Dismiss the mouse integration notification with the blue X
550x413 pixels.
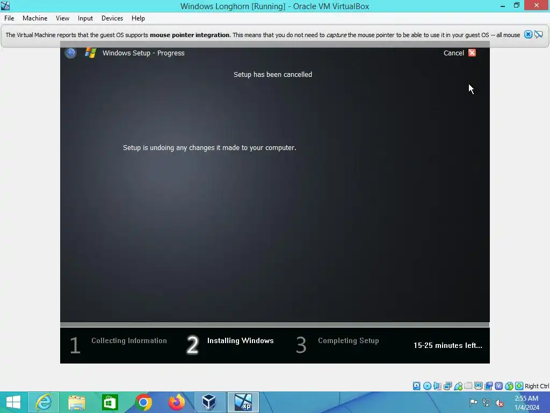coord(528,34)
